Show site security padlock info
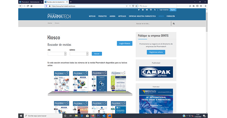Image resolution: width=227 pixels, height=118 pixels. pos(50,6)
